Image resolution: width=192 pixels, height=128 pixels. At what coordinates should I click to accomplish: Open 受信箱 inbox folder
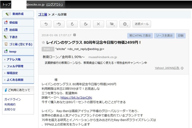pyautogui.click(x=18, y=23)
